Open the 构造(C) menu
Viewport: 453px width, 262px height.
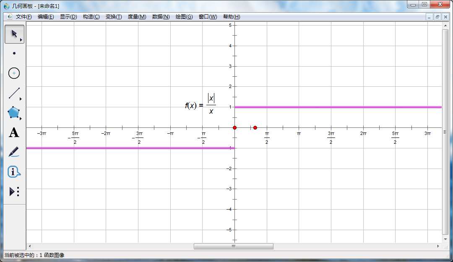(91, 17)
